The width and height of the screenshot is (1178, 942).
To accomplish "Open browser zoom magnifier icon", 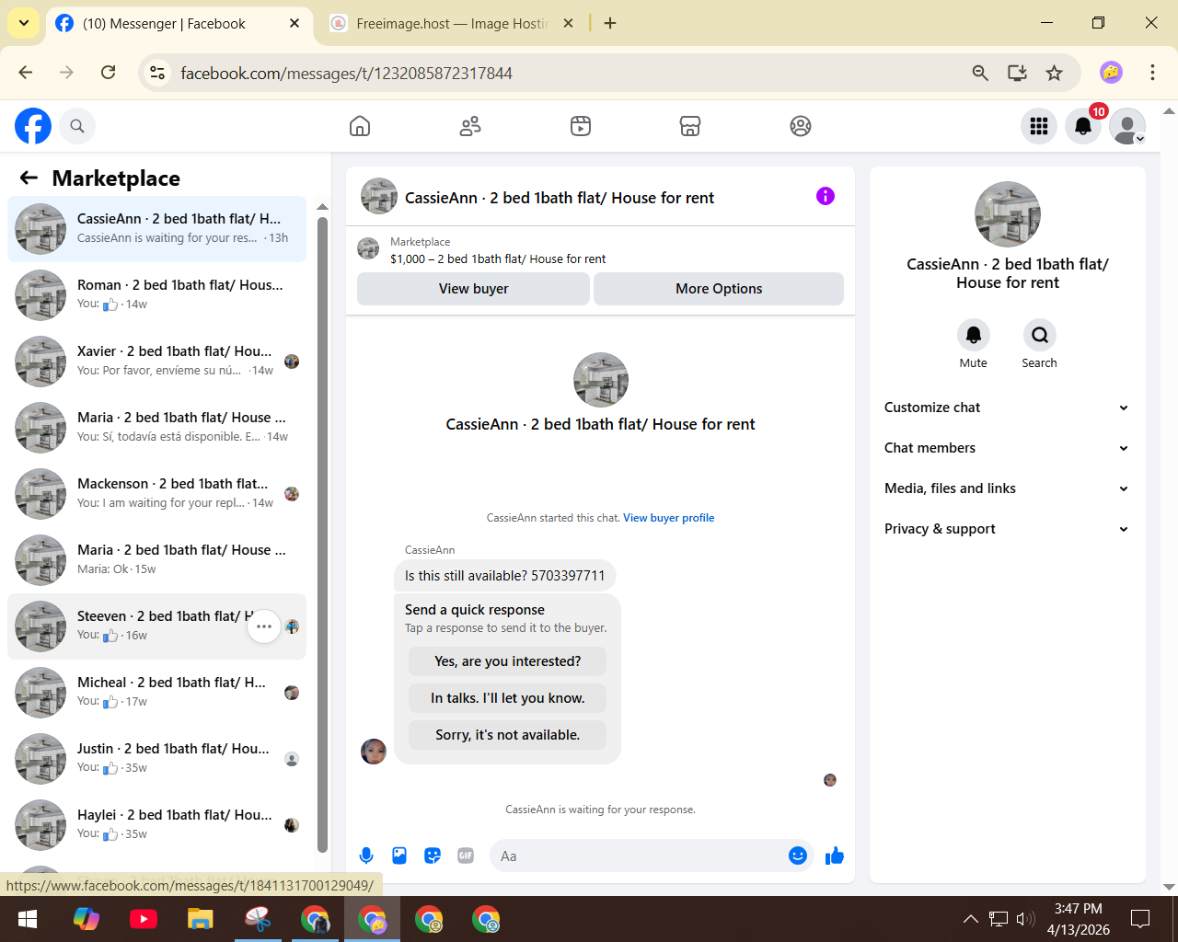I will click(x=980, y=73).
